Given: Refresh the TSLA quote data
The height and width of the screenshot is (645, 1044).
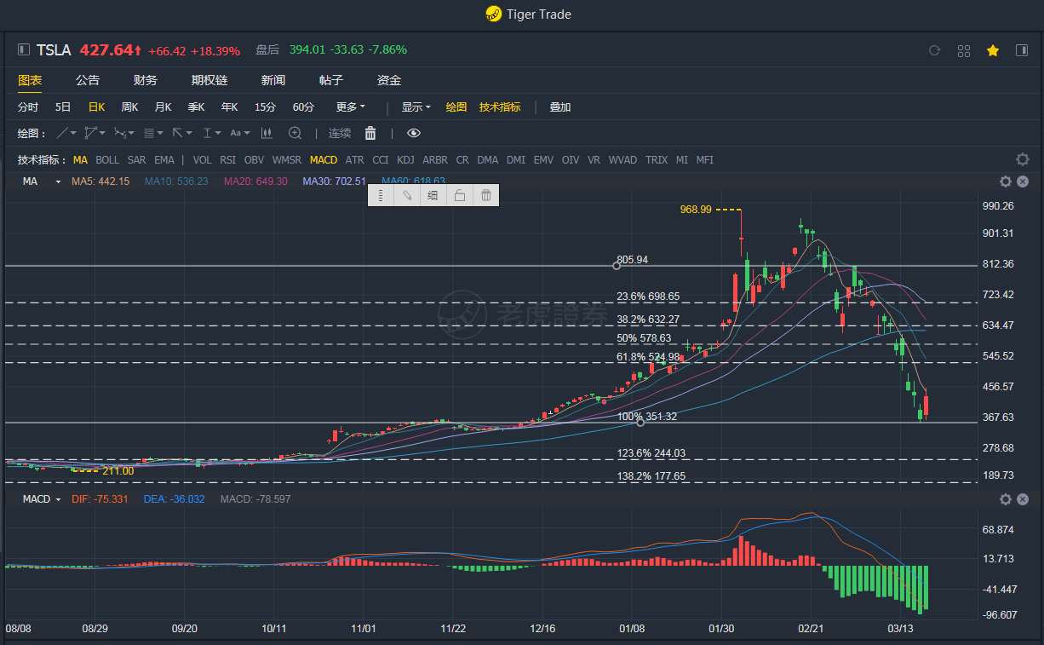Looking at the screenshot, I should tap(934, 51).
